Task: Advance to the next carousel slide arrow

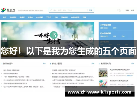Action: pos(91,40)
